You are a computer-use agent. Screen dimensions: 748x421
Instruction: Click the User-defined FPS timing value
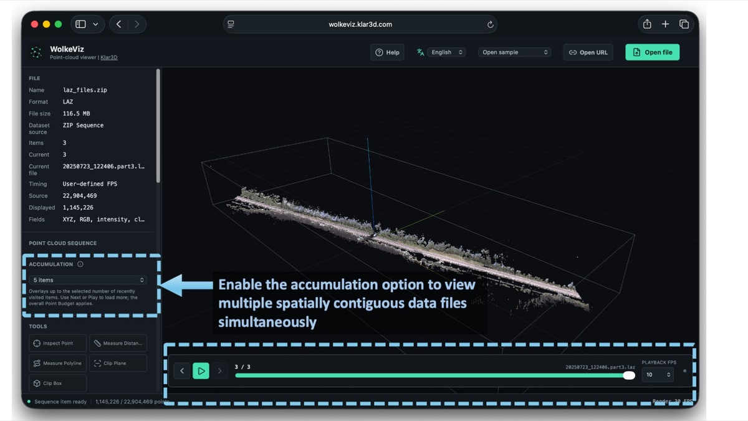click(90, 184)
